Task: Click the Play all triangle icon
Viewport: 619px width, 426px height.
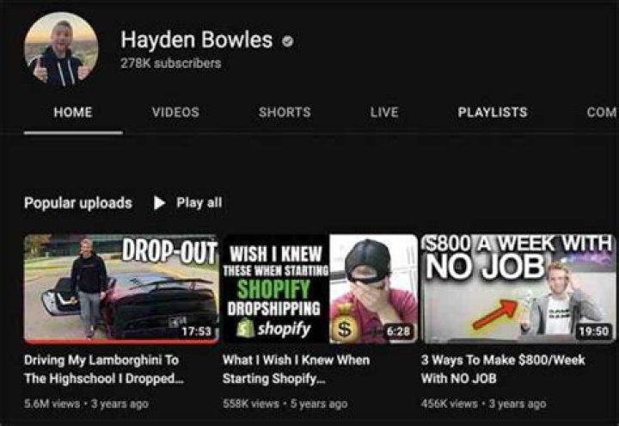Action: [160, 203]
